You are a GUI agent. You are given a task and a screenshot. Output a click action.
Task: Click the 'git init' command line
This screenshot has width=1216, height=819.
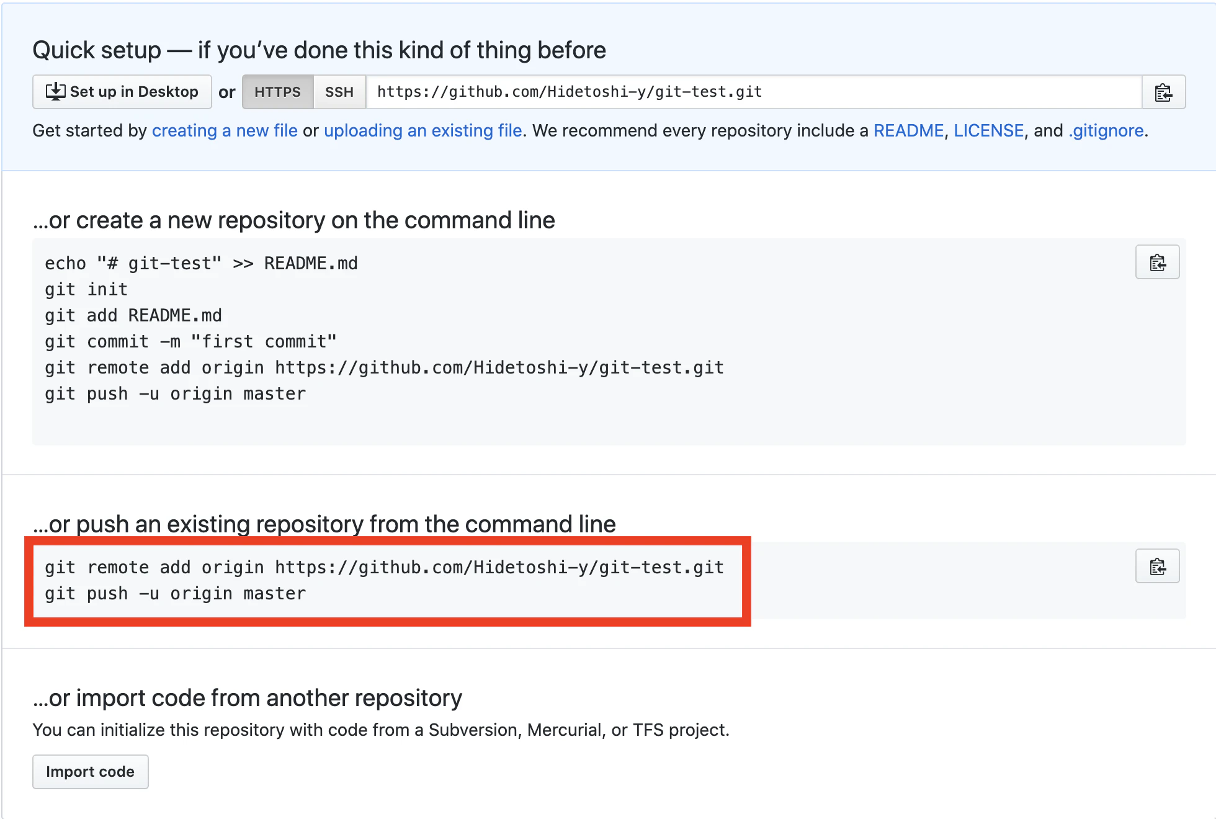(x=86, y=290)
